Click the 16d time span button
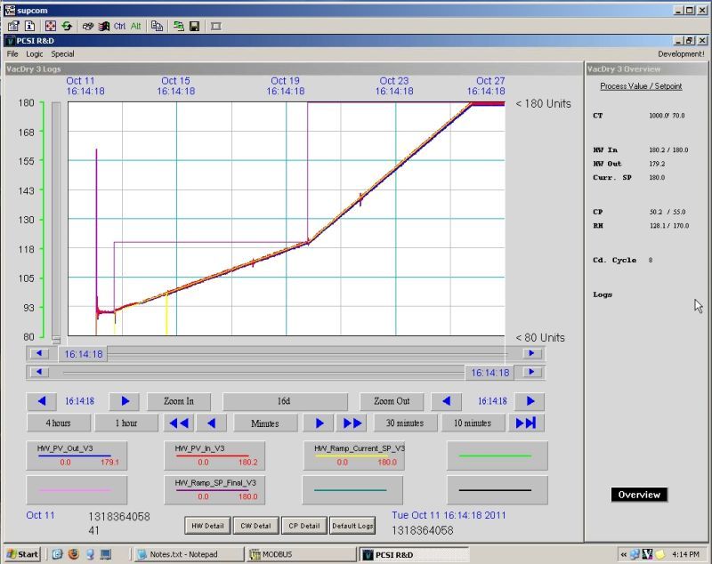The width and height of the screenshot is (712, 564). (285, 401)
